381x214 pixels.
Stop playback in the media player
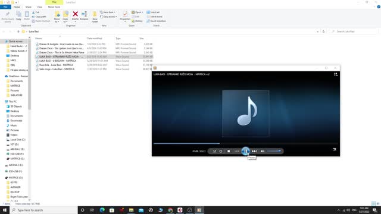[229, 151]
